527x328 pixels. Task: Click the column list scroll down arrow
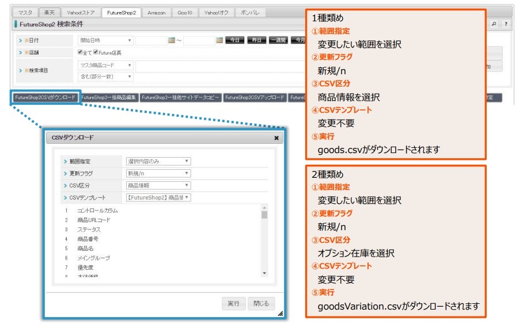click(x=264, y=273)
